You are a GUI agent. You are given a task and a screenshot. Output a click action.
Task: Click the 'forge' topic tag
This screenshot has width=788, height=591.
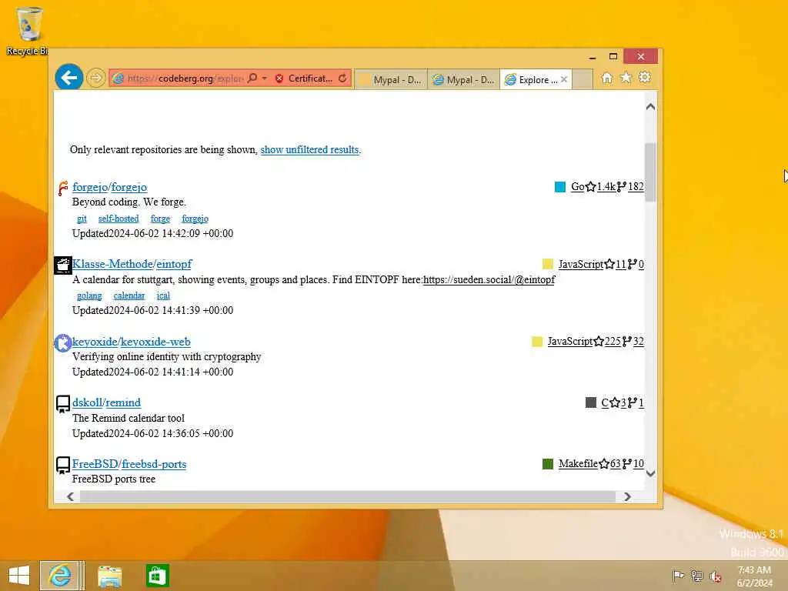coord(160,219)
